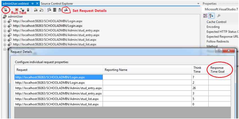Select the Cache Control property
The width and height of the screenshot is (239, 119).
[217, 22]
